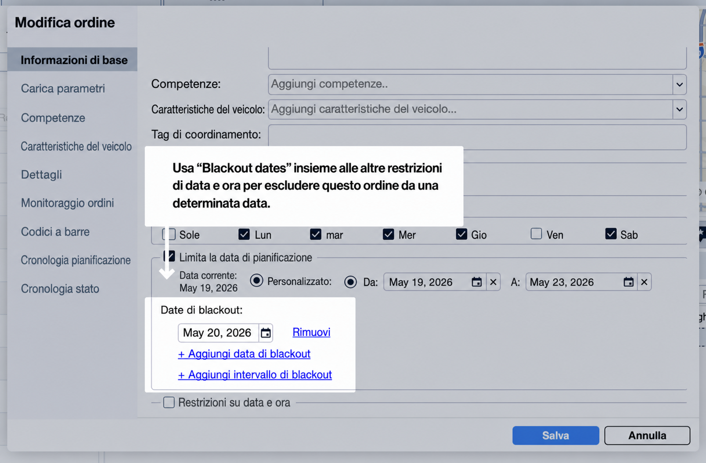The width and height of the screenshot is (706, 463).
Task: Clear the A date May 23, 2026
Action: pyautogui.click(x=644, y=282)
